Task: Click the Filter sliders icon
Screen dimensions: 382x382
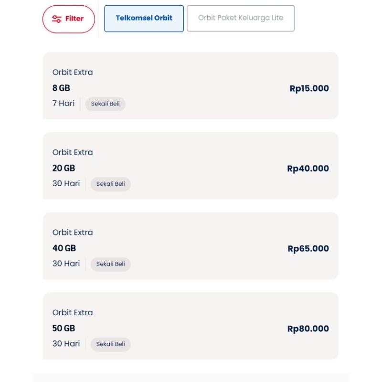Action: click(56, 19)
